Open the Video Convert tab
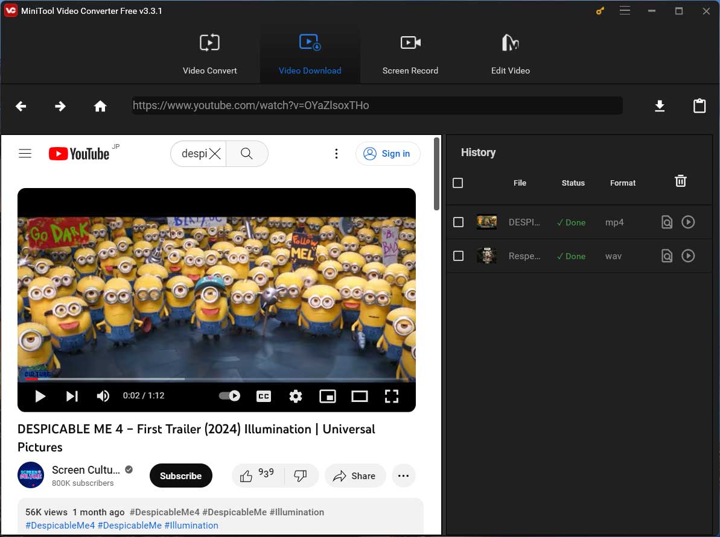The width and height of the screenshot is (720, 537). 209,54
